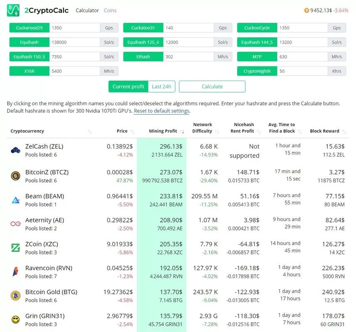Click ZelCash mining profit 296.13$

click(171, 146)
